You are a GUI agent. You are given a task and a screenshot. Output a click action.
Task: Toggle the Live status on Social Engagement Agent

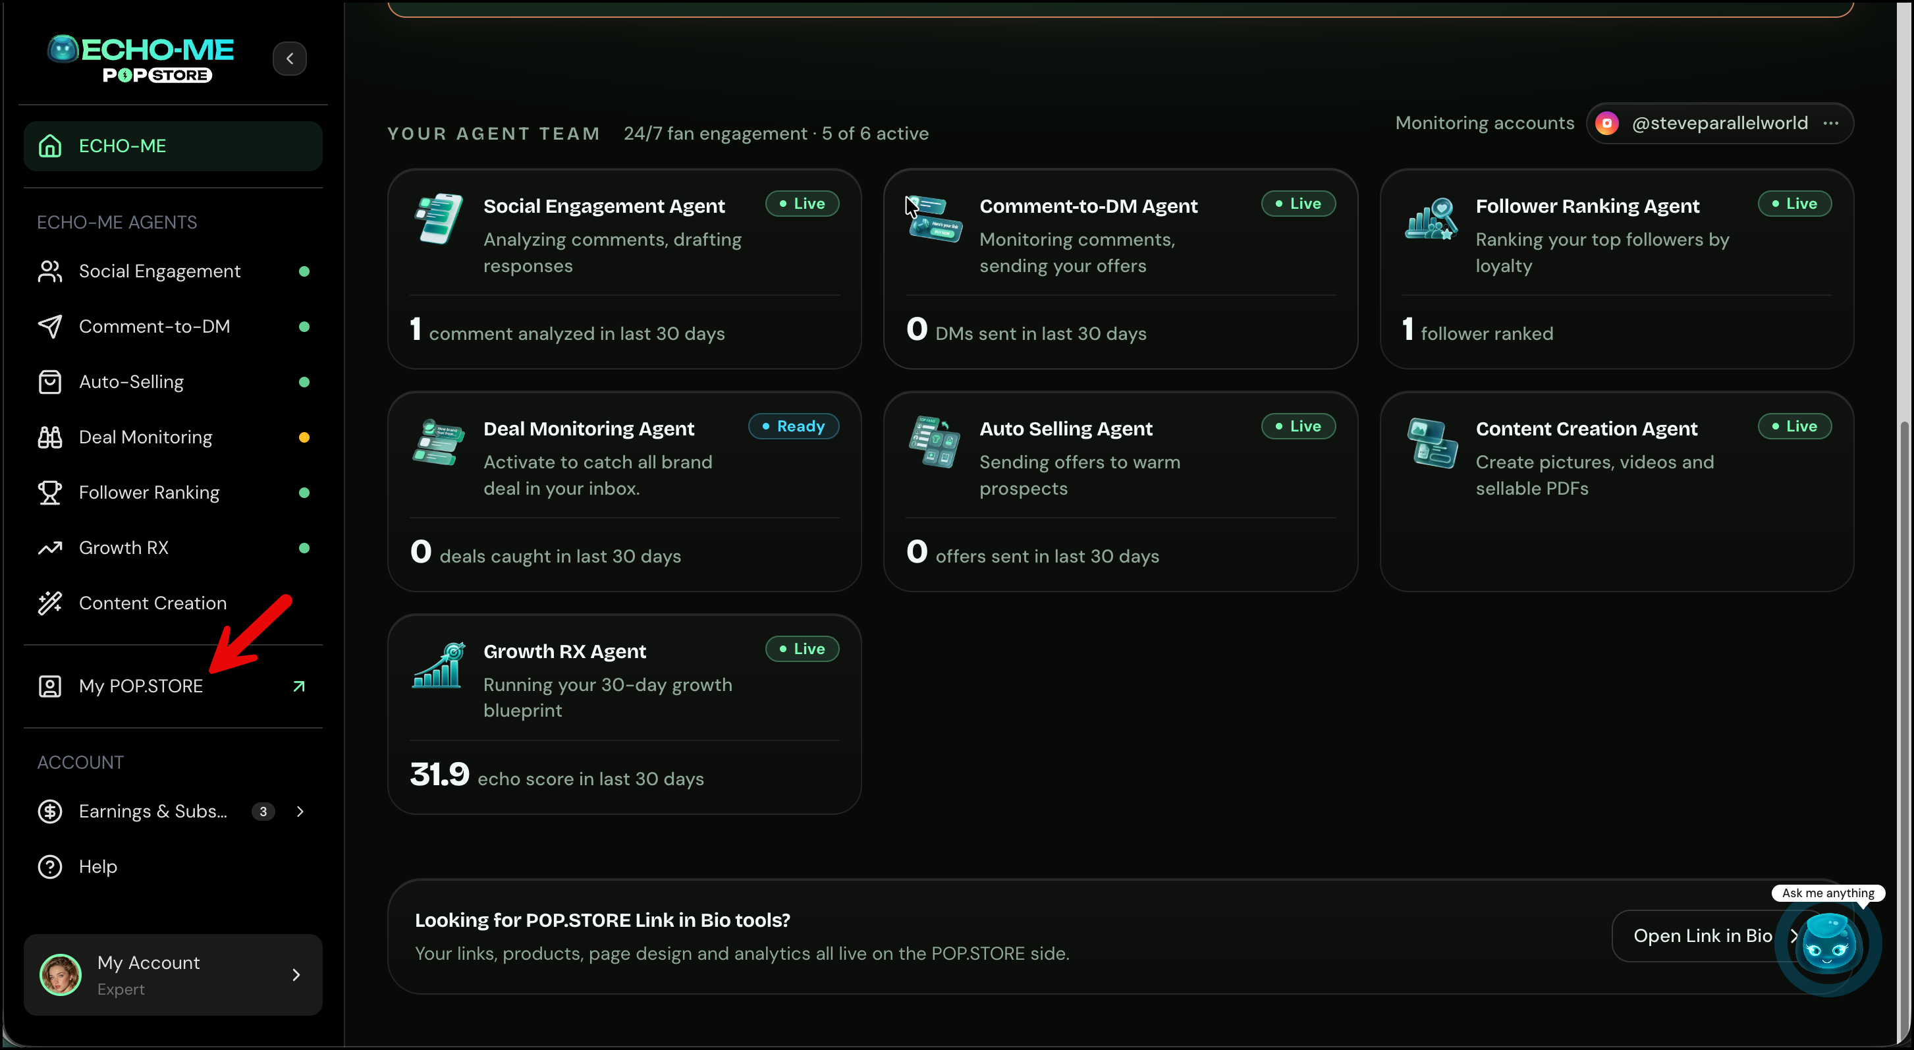pyautogui.click(x=802, y=204)
